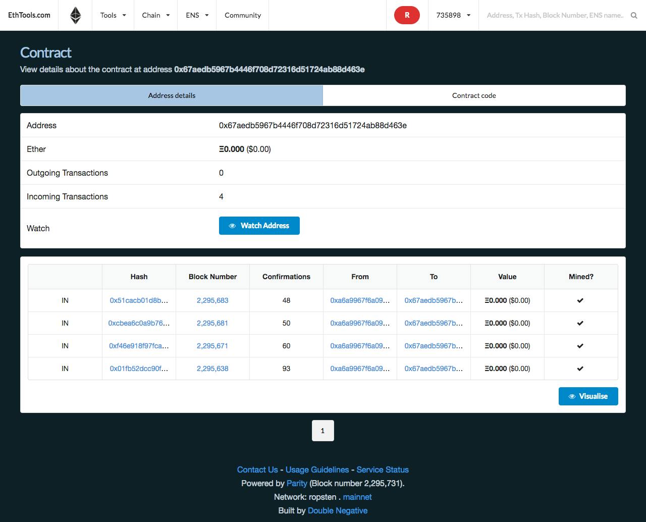Image resolution: width=646 pixels, height=522 pixels.
Task: Click the address value in Address row
Action: tap(313, 125)
